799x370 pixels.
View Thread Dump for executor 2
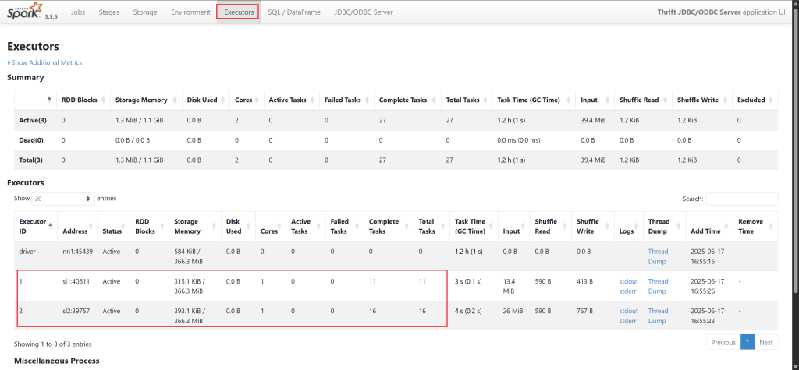(658, 315)
